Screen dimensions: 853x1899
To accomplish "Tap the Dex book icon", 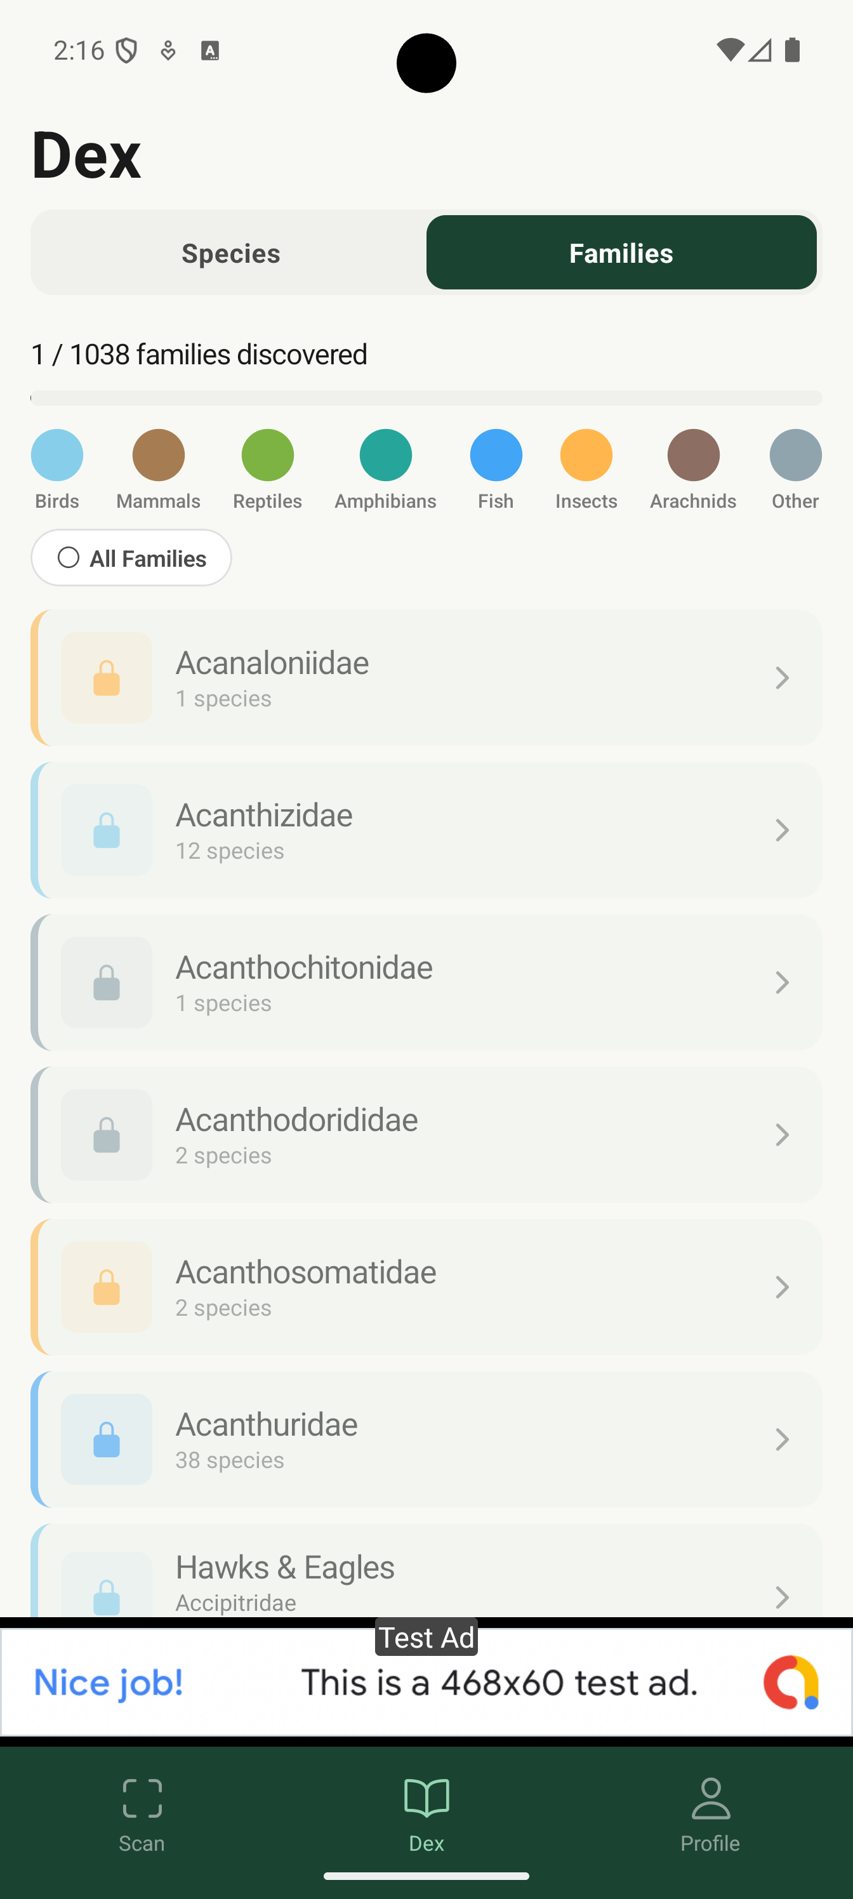I will point(426,1799).
